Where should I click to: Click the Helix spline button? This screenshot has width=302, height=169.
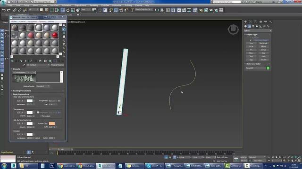263,56
